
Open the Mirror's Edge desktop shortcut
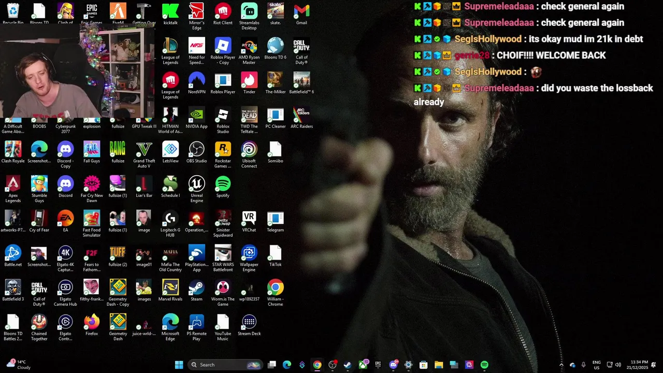click(197, 16)
